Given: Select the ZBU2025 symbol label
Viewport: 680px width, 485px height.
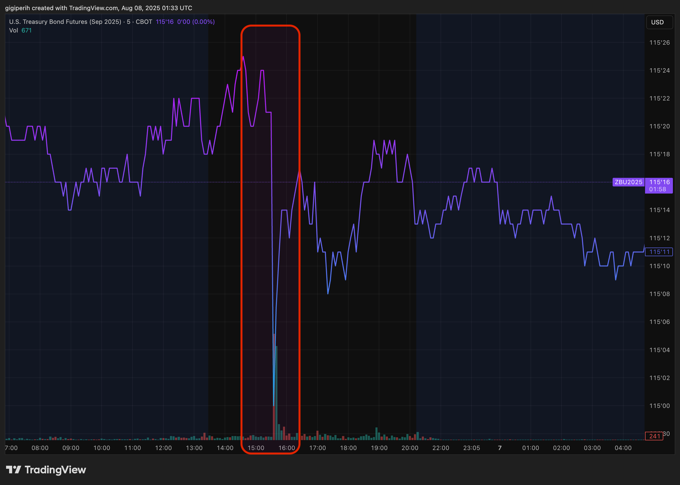Looking at the screenshot, I should pos(628,182).
